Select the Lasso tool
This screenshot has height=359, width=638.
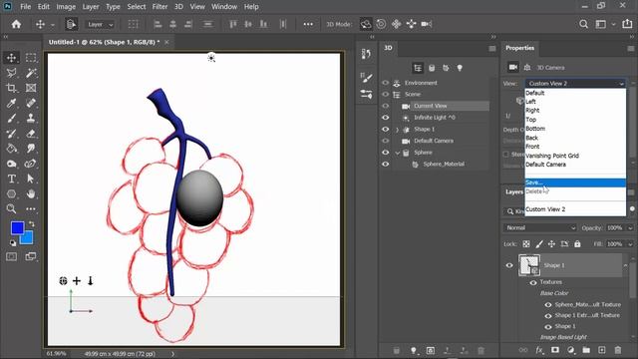coord(11,73)
